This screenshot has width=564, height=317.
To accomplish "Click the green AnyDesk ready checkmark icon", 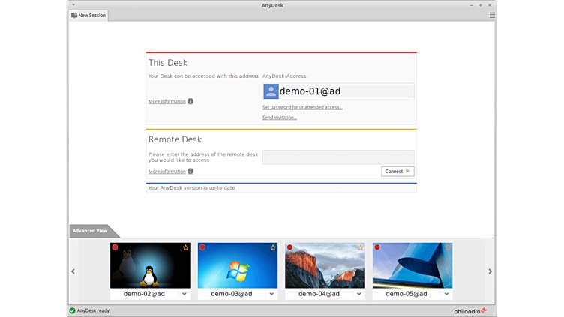I will 72,310.
